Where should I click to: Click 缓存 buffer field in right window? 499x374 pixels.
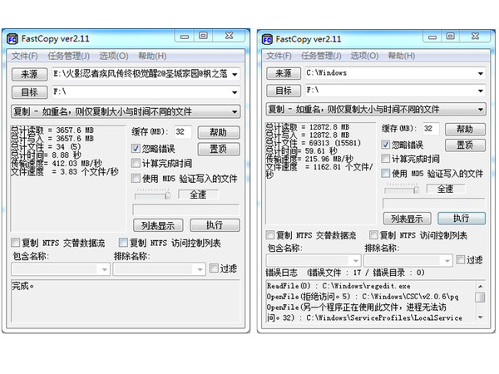tap(431, 129)
